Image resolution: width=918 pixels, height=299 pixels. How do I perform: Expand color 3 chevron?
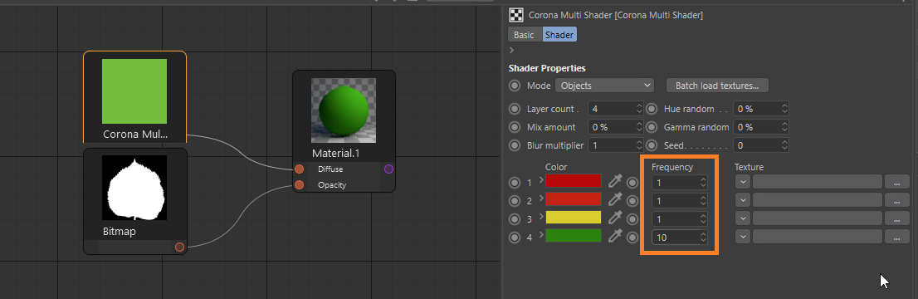click(x=541, y=216)
